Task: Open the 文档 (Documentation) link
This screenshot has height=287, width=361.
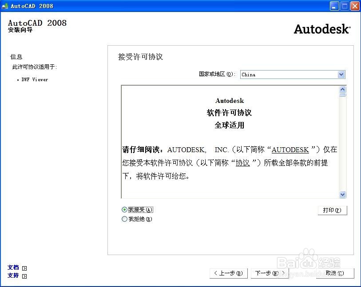Action: [13, 267]
